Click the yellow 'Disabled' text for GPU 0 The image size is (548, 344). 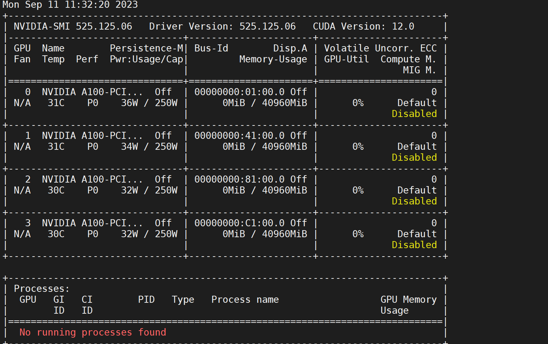[x=414, y=114]
